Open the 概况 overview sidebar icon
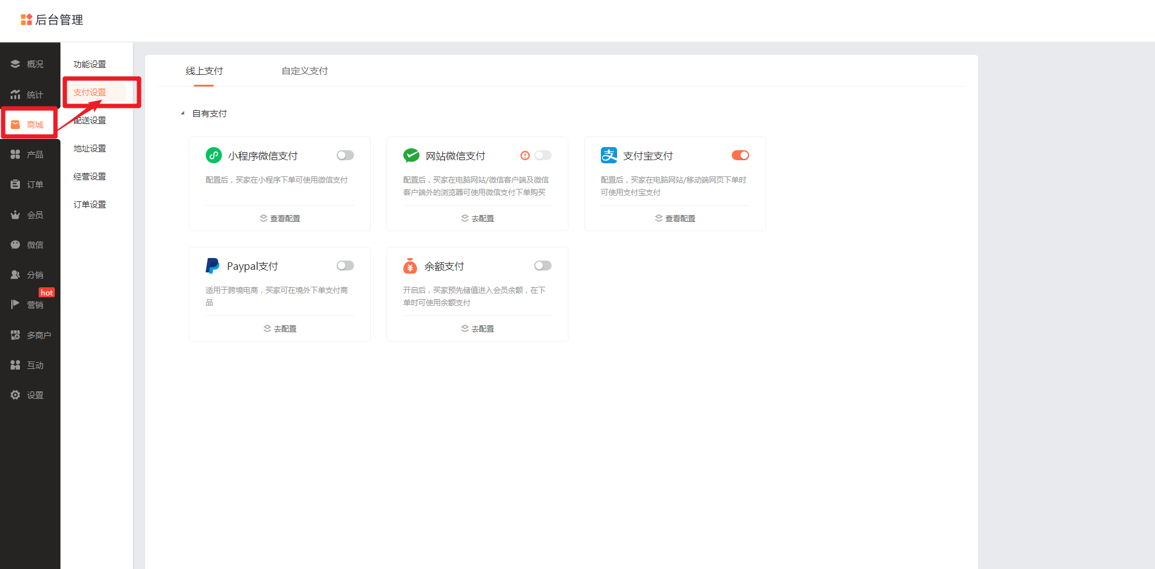 click(15, 64)
